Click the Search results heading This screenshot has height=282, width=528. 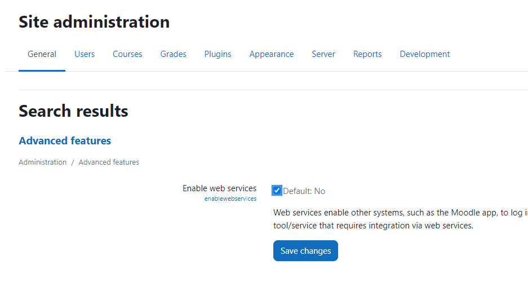coord(73,111)
